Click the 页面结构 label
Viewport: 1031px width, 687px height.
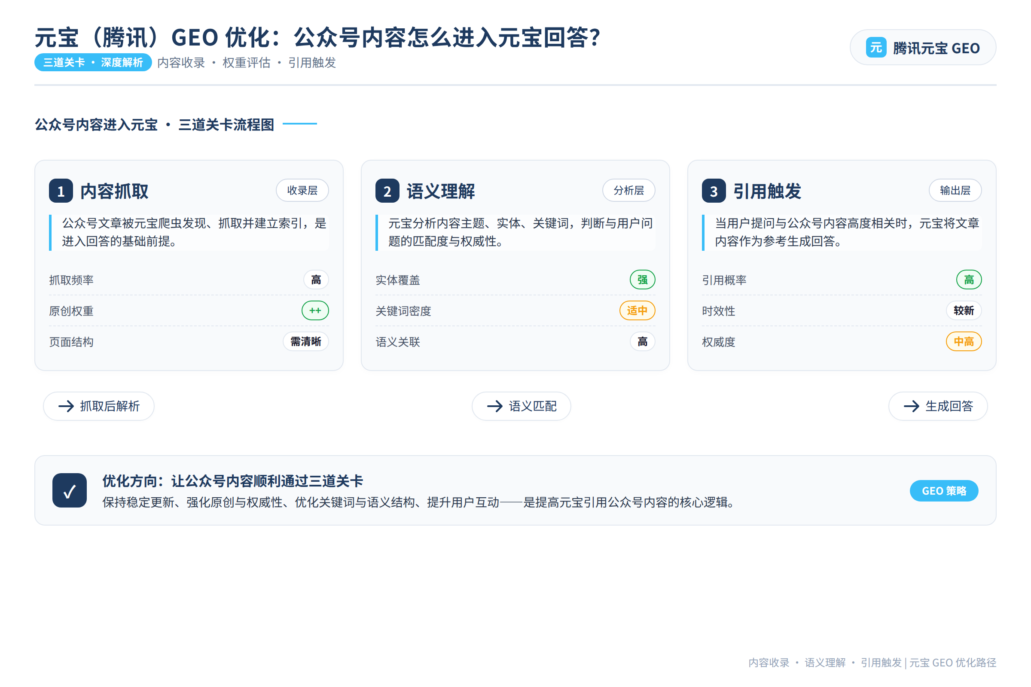(x=71, y=342)
